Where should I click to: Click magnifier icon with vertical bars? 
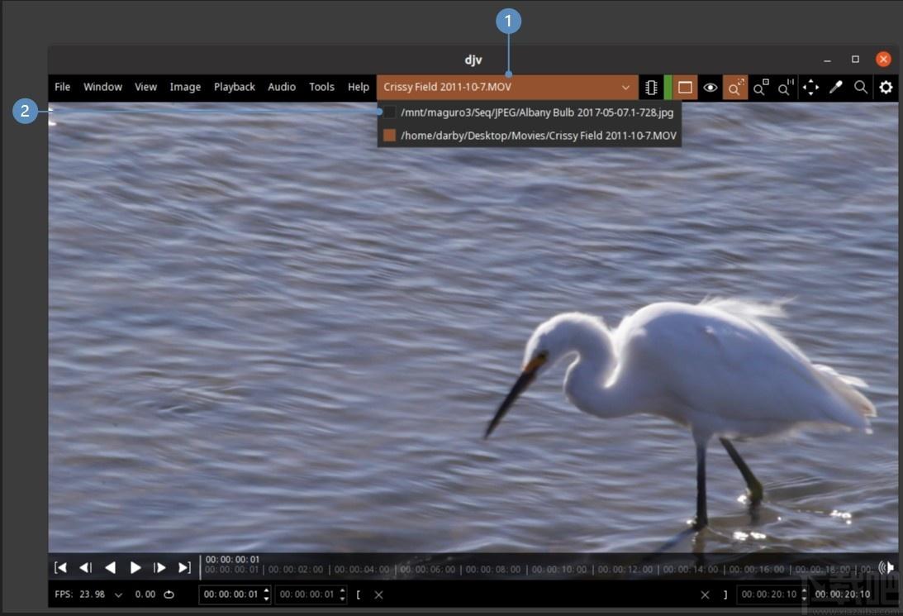785,88
